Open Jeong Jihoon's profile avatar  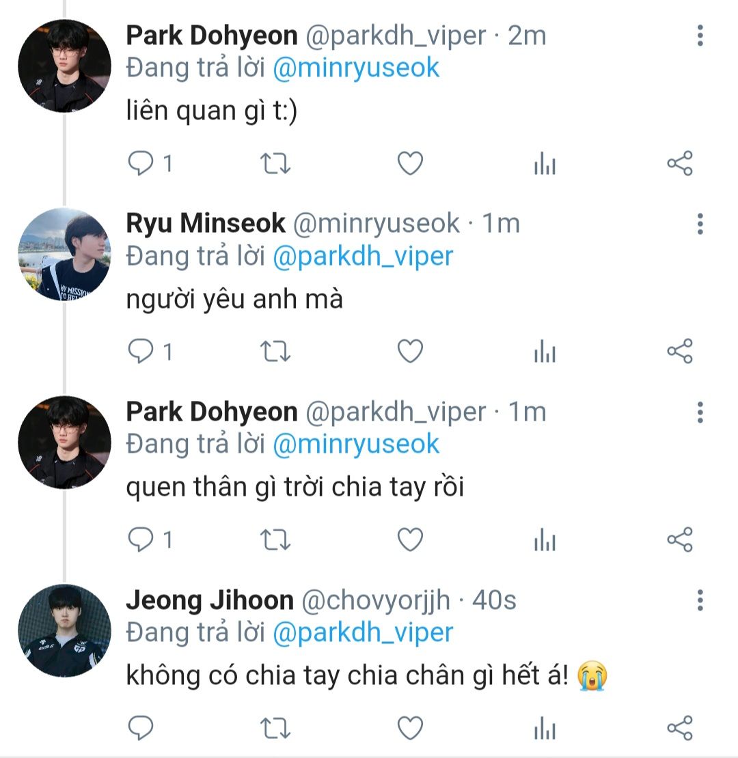tap(64, 631)
